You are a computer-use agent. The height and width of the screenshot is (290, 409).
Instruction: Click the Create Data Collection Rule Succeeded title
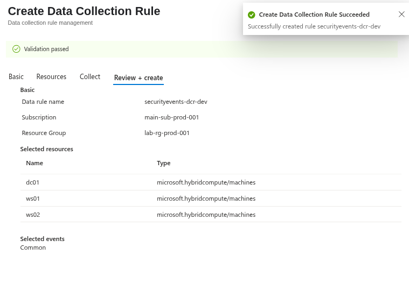point(314,15)
